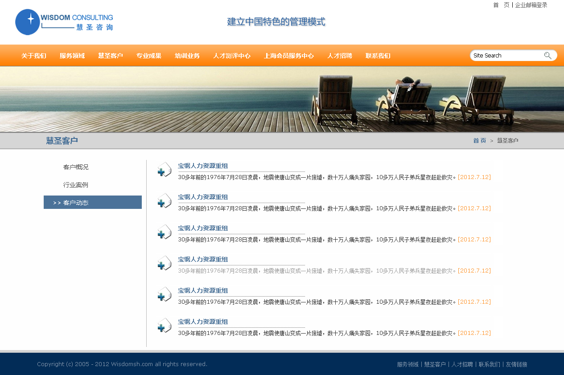The width and height of the screenshot is (564, 375).
Task: Open the 关于我们 navigation menu item
Action: [34, 56]
